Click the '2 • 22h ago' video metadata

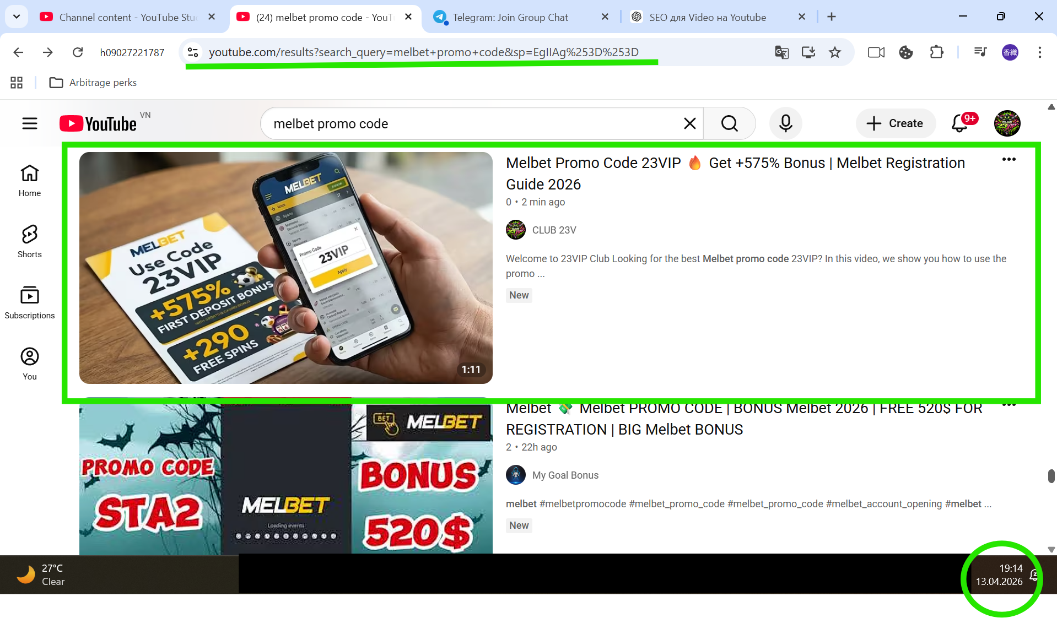click(531, 447)
